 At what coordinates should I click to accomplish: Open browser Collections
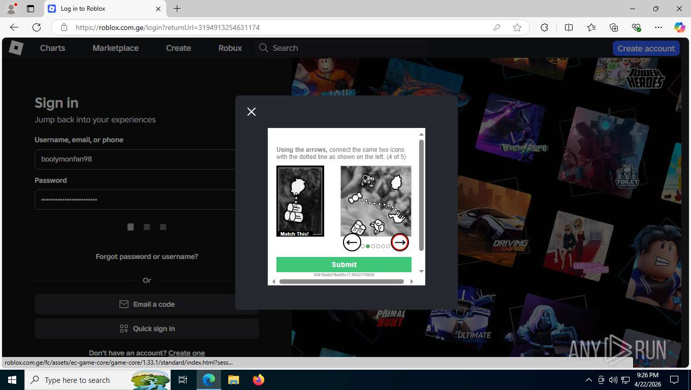tap(614, 27)
